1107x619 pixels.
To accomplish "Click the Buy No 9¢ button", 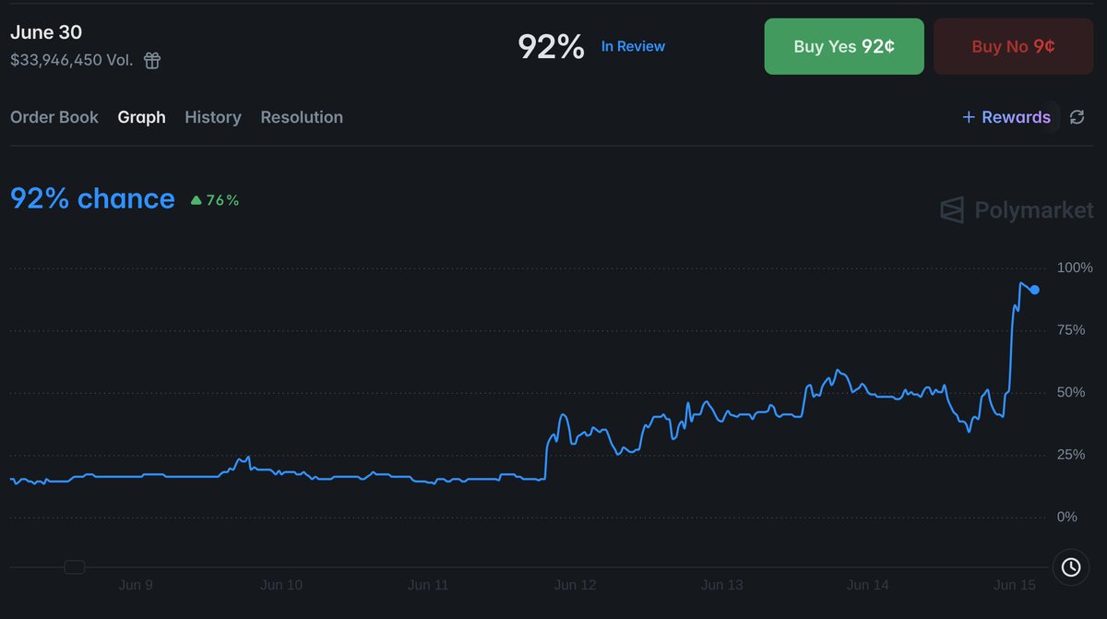I will pyautogui.click(x=1013, y=46).
